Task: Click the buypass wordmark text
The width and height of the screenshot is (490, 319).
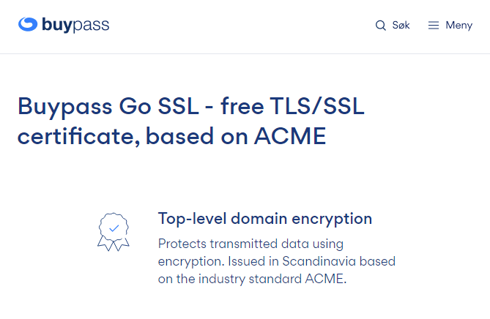Action: [x=75, y=25]
